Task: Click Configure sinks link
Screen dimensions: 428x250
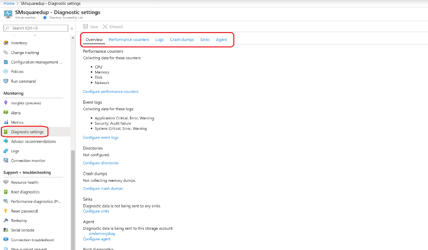Action: [96, 211]
